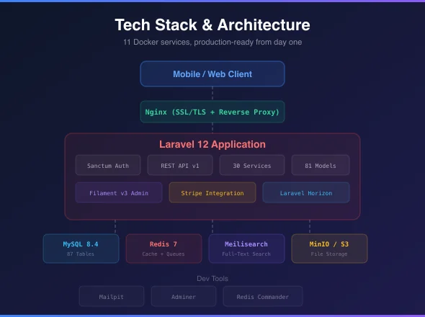Screen dimensions: 425x317
Task: Select the Nginx (SSL/TLS + Reverse Proxy) box
Action: (212, 112)
